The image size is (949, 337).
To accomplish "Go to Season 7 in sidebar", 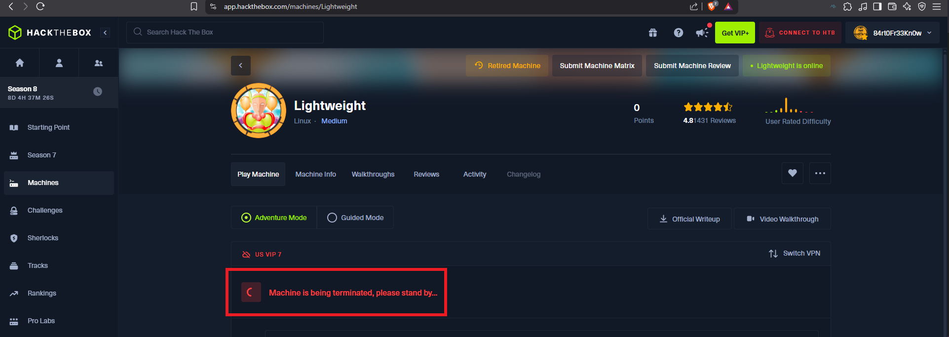I will [59, 155].
